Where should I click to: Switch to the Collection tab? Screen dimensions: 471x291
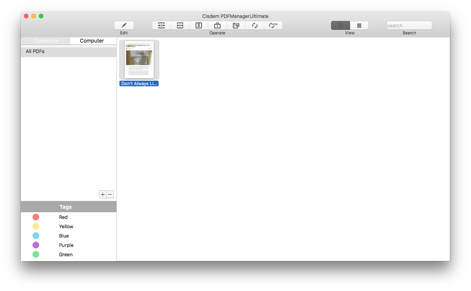[46, 41]
